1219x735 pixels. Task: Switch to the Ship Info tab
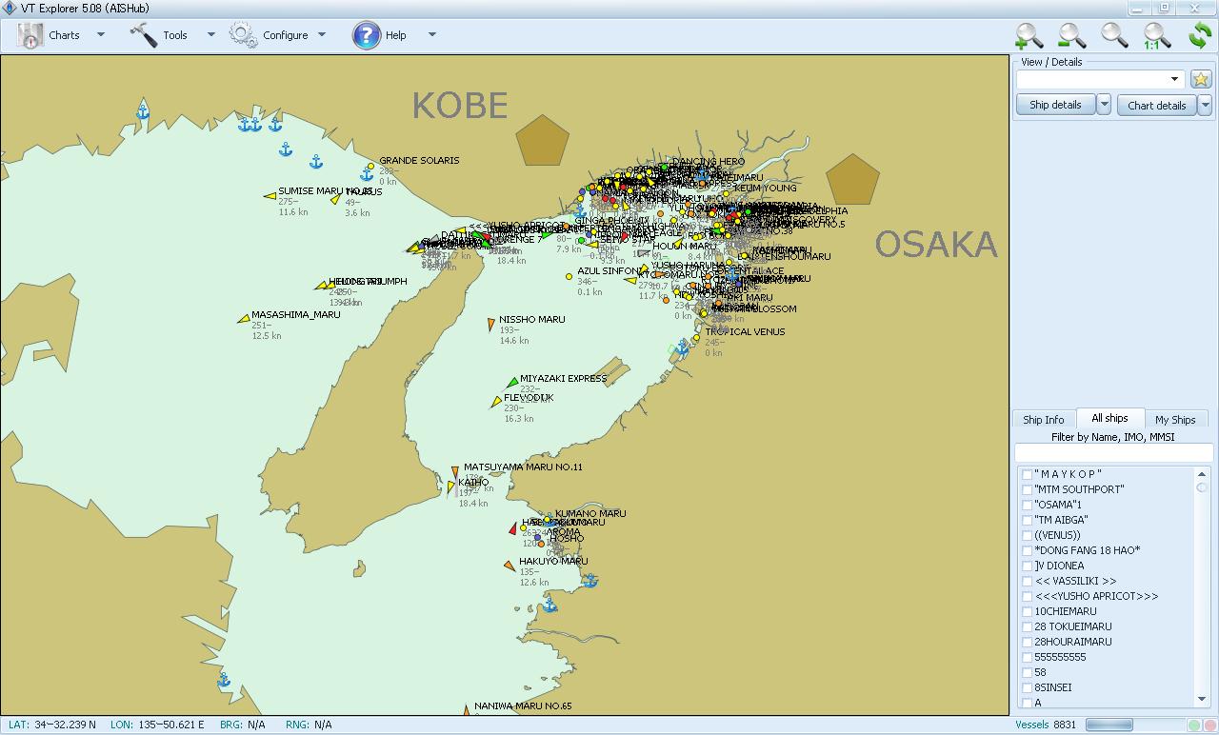coord(1044,420)
